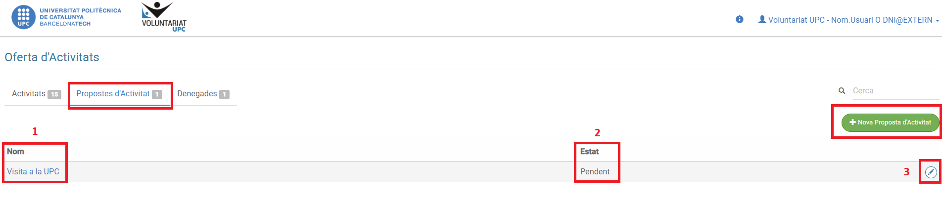Click the Voluntariat UPC logo
The height and width of the screenshot is (202, 942).
[164, 17]
